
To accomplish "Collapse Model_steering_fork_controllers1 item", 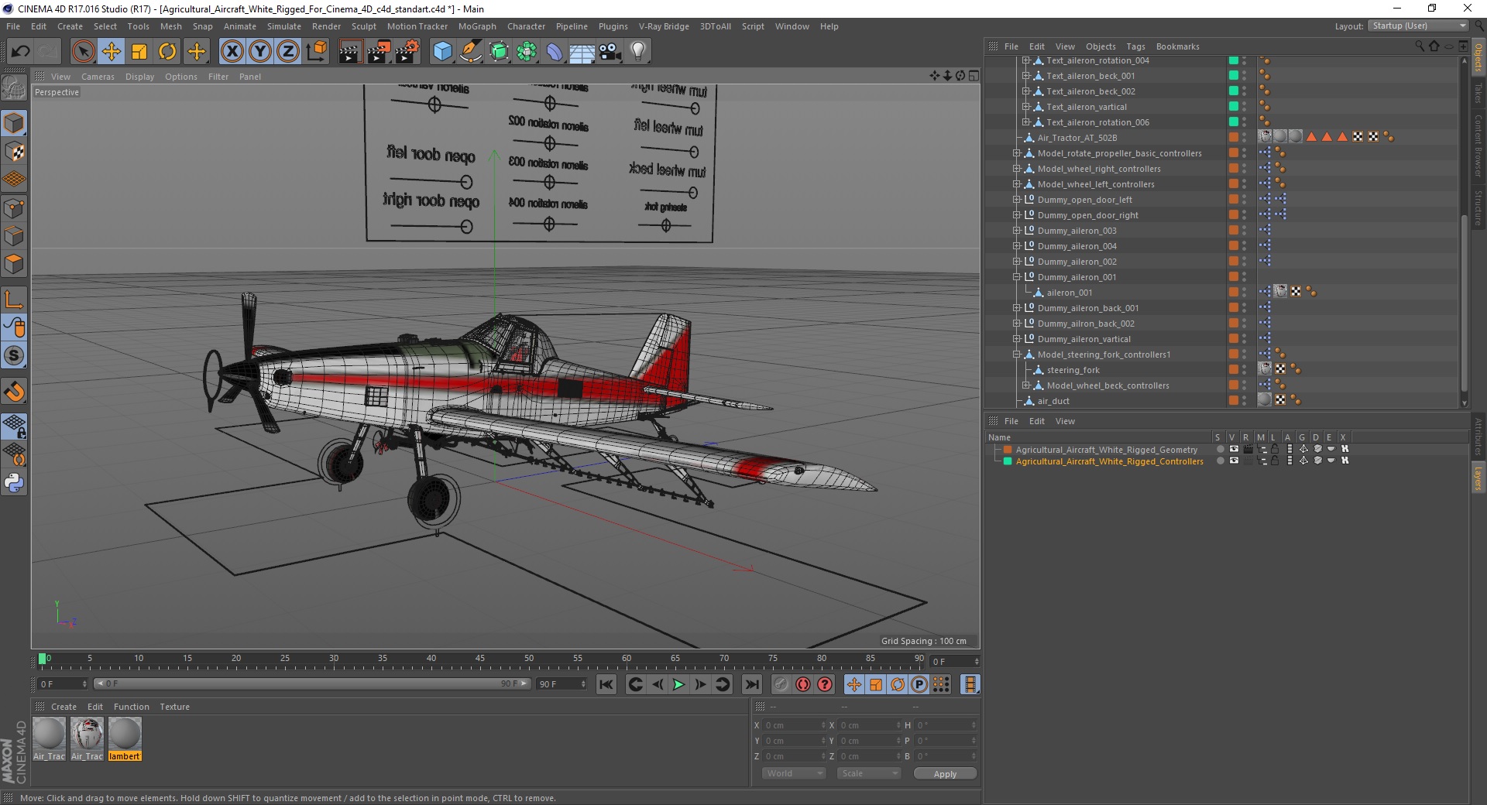I will pyautogui.click(x=1017, y=355).
